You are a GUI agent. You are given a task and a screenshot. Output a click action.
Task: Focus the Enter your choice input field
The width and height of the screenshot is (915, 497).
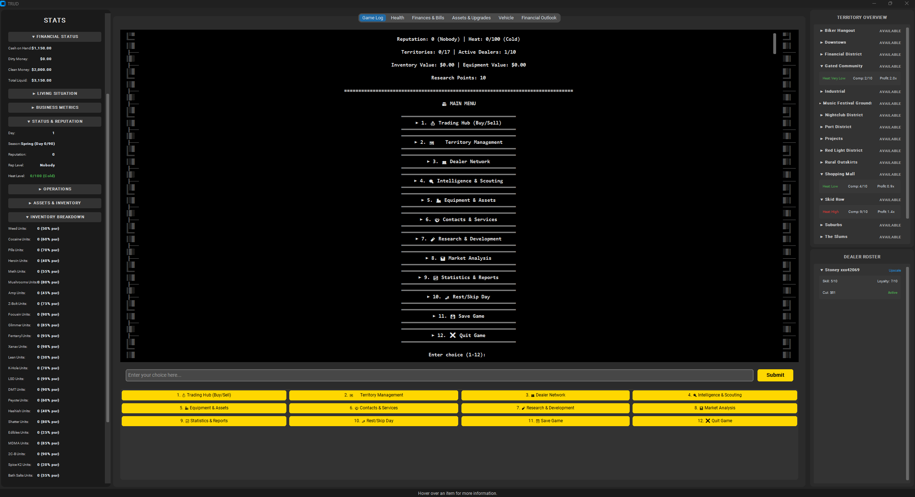pos(439,375)
